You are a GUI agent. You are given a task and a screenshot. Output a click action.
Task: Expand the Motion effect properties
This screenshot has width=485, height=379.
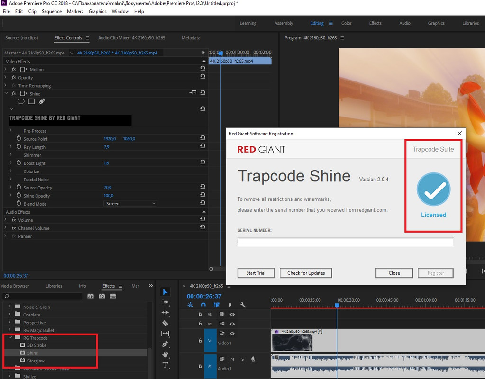coord(5,69)
